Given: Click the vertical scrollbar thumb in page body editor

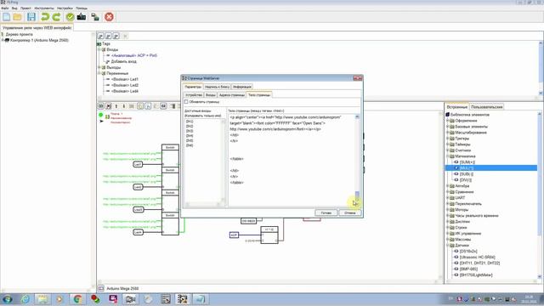Looking at the screenshot, I should (357, 196).
